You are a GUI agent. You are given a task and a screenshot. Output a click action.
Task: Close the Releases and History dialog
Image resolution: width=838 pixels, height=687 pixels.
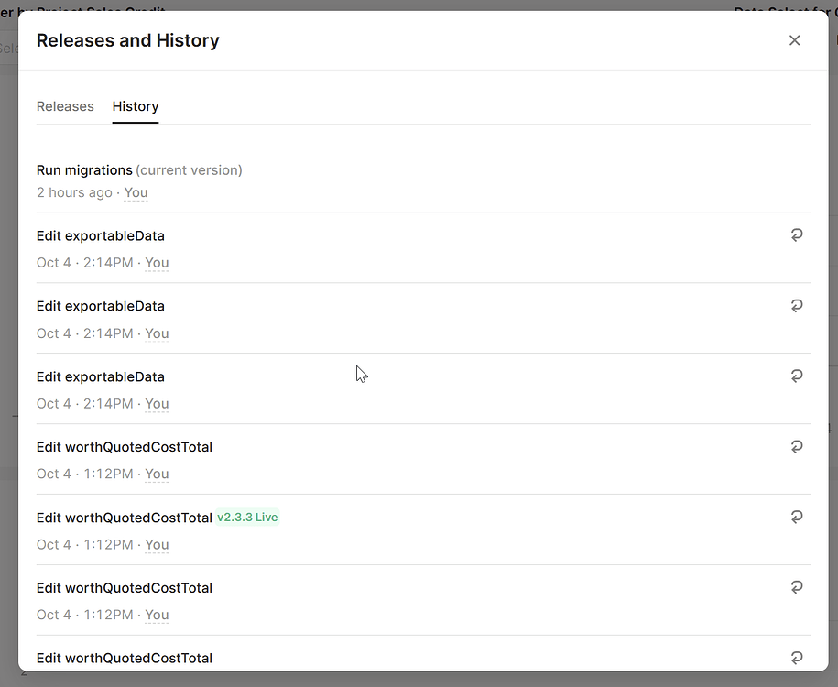[x=794, y=40]
